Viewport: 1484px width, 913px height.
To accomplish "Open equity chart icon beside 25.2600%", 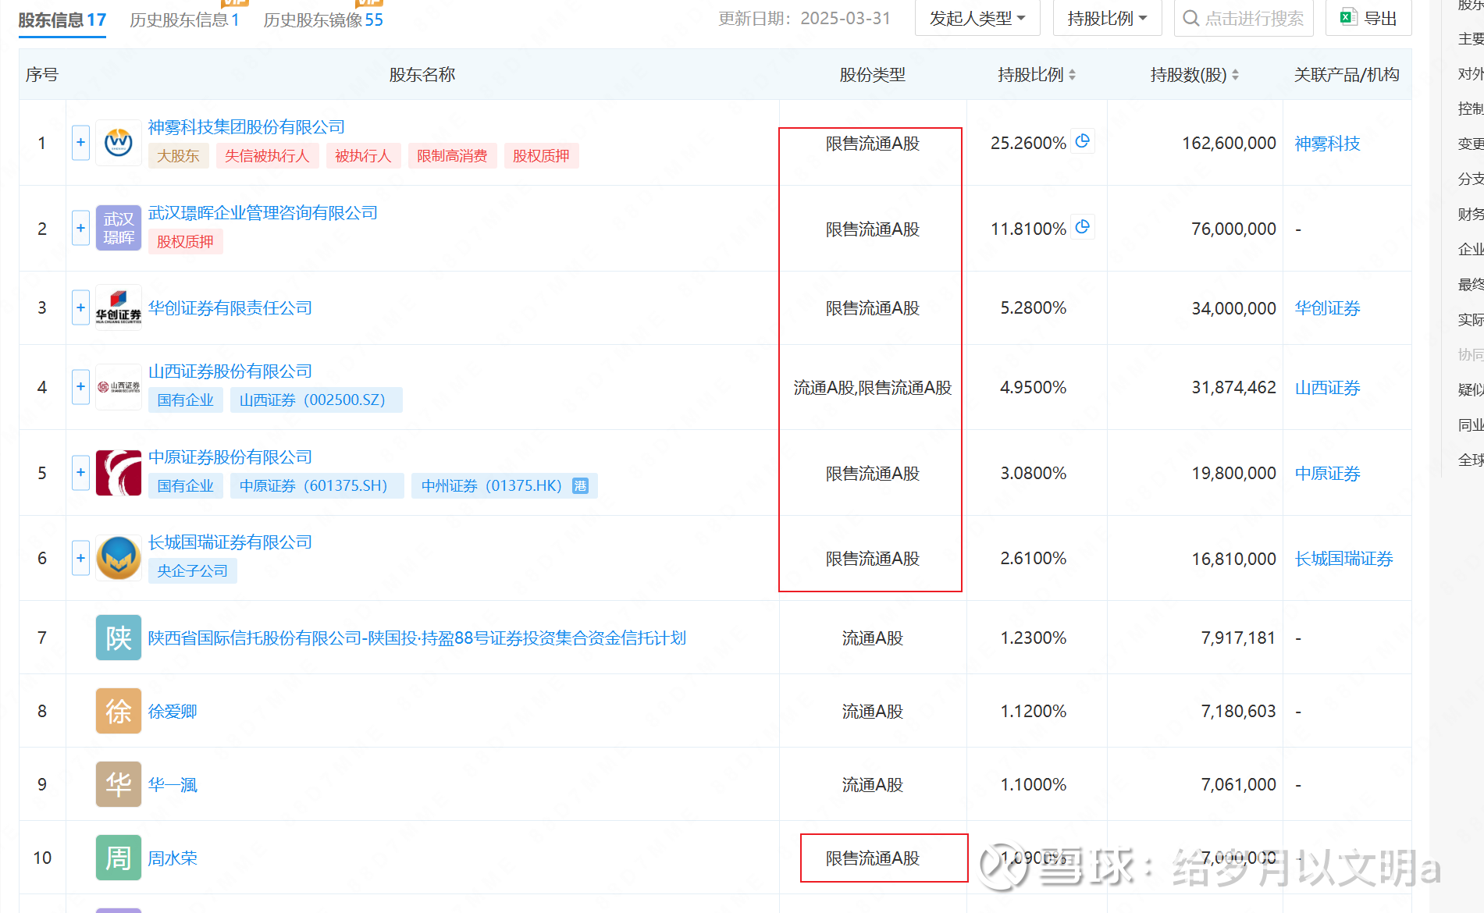I will (x=1082, y=141).
